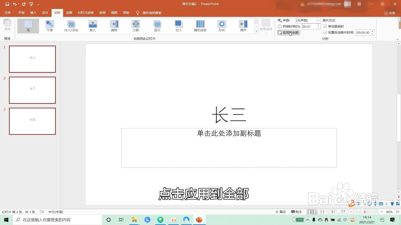Image resolution: width=401 pixels, height=225 pixels.
Task: Switch to the 开始 tab
Action: tap(21, 13)
